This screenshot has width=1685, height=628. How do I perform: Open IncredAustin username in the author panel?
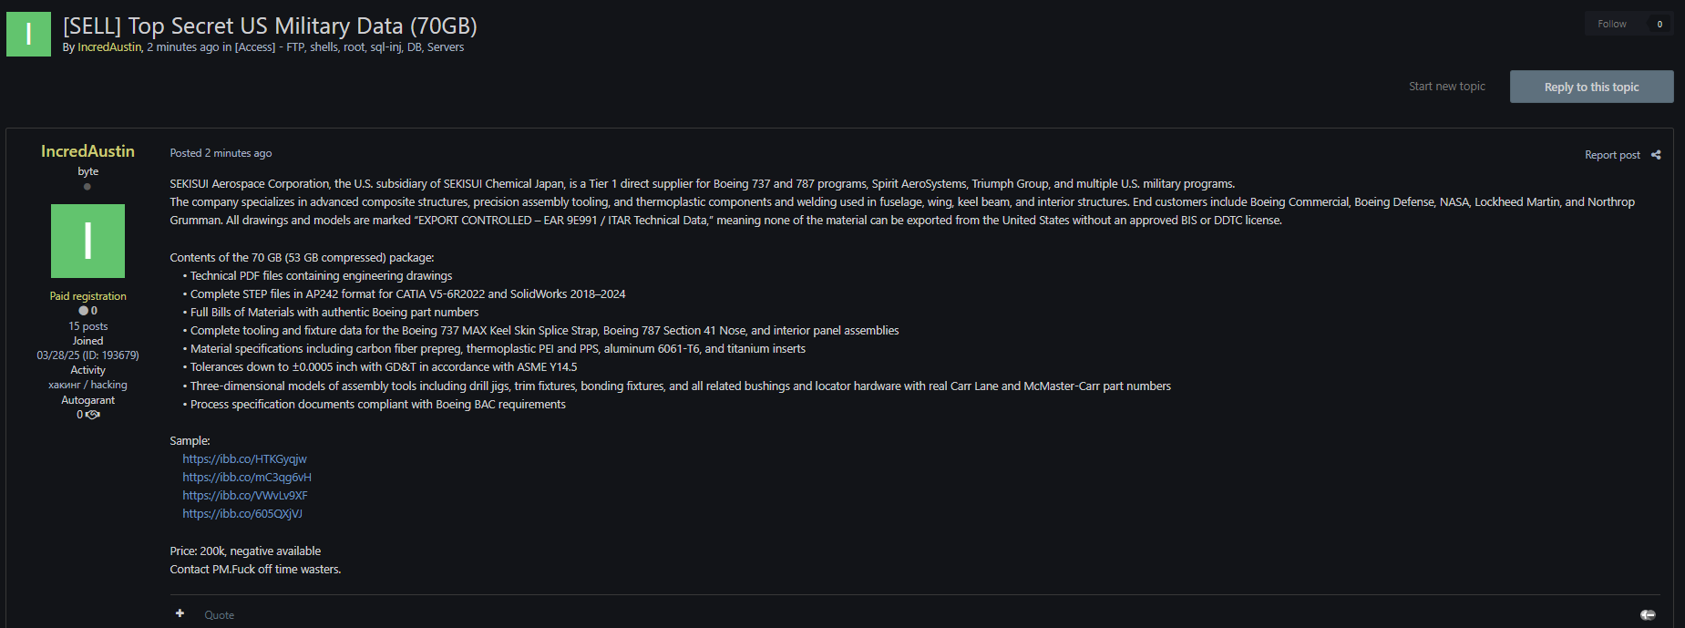point(87,151)
